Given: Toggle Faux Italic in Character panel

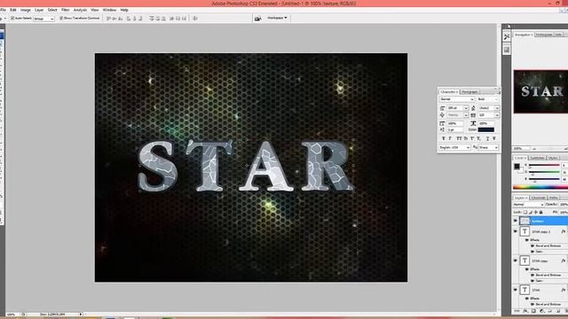Looking at the screenshot, I should coord(450,138).
